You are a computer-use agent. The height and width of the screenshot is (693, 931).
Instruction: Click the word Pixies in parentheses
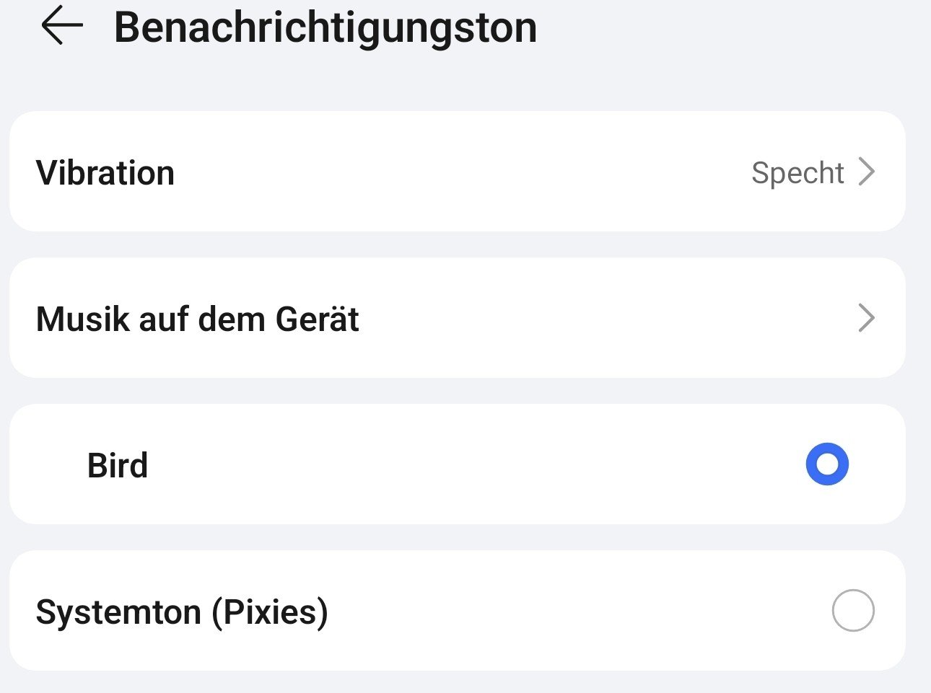[x=270, y=612]
